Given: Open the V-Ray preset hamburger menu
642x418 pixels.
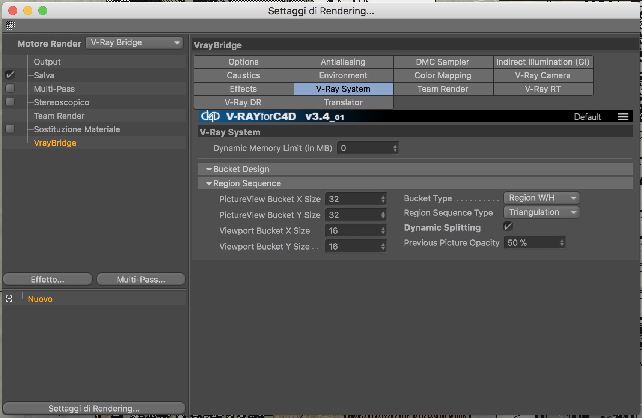Looking at the screenshot, I should point(623,117).
